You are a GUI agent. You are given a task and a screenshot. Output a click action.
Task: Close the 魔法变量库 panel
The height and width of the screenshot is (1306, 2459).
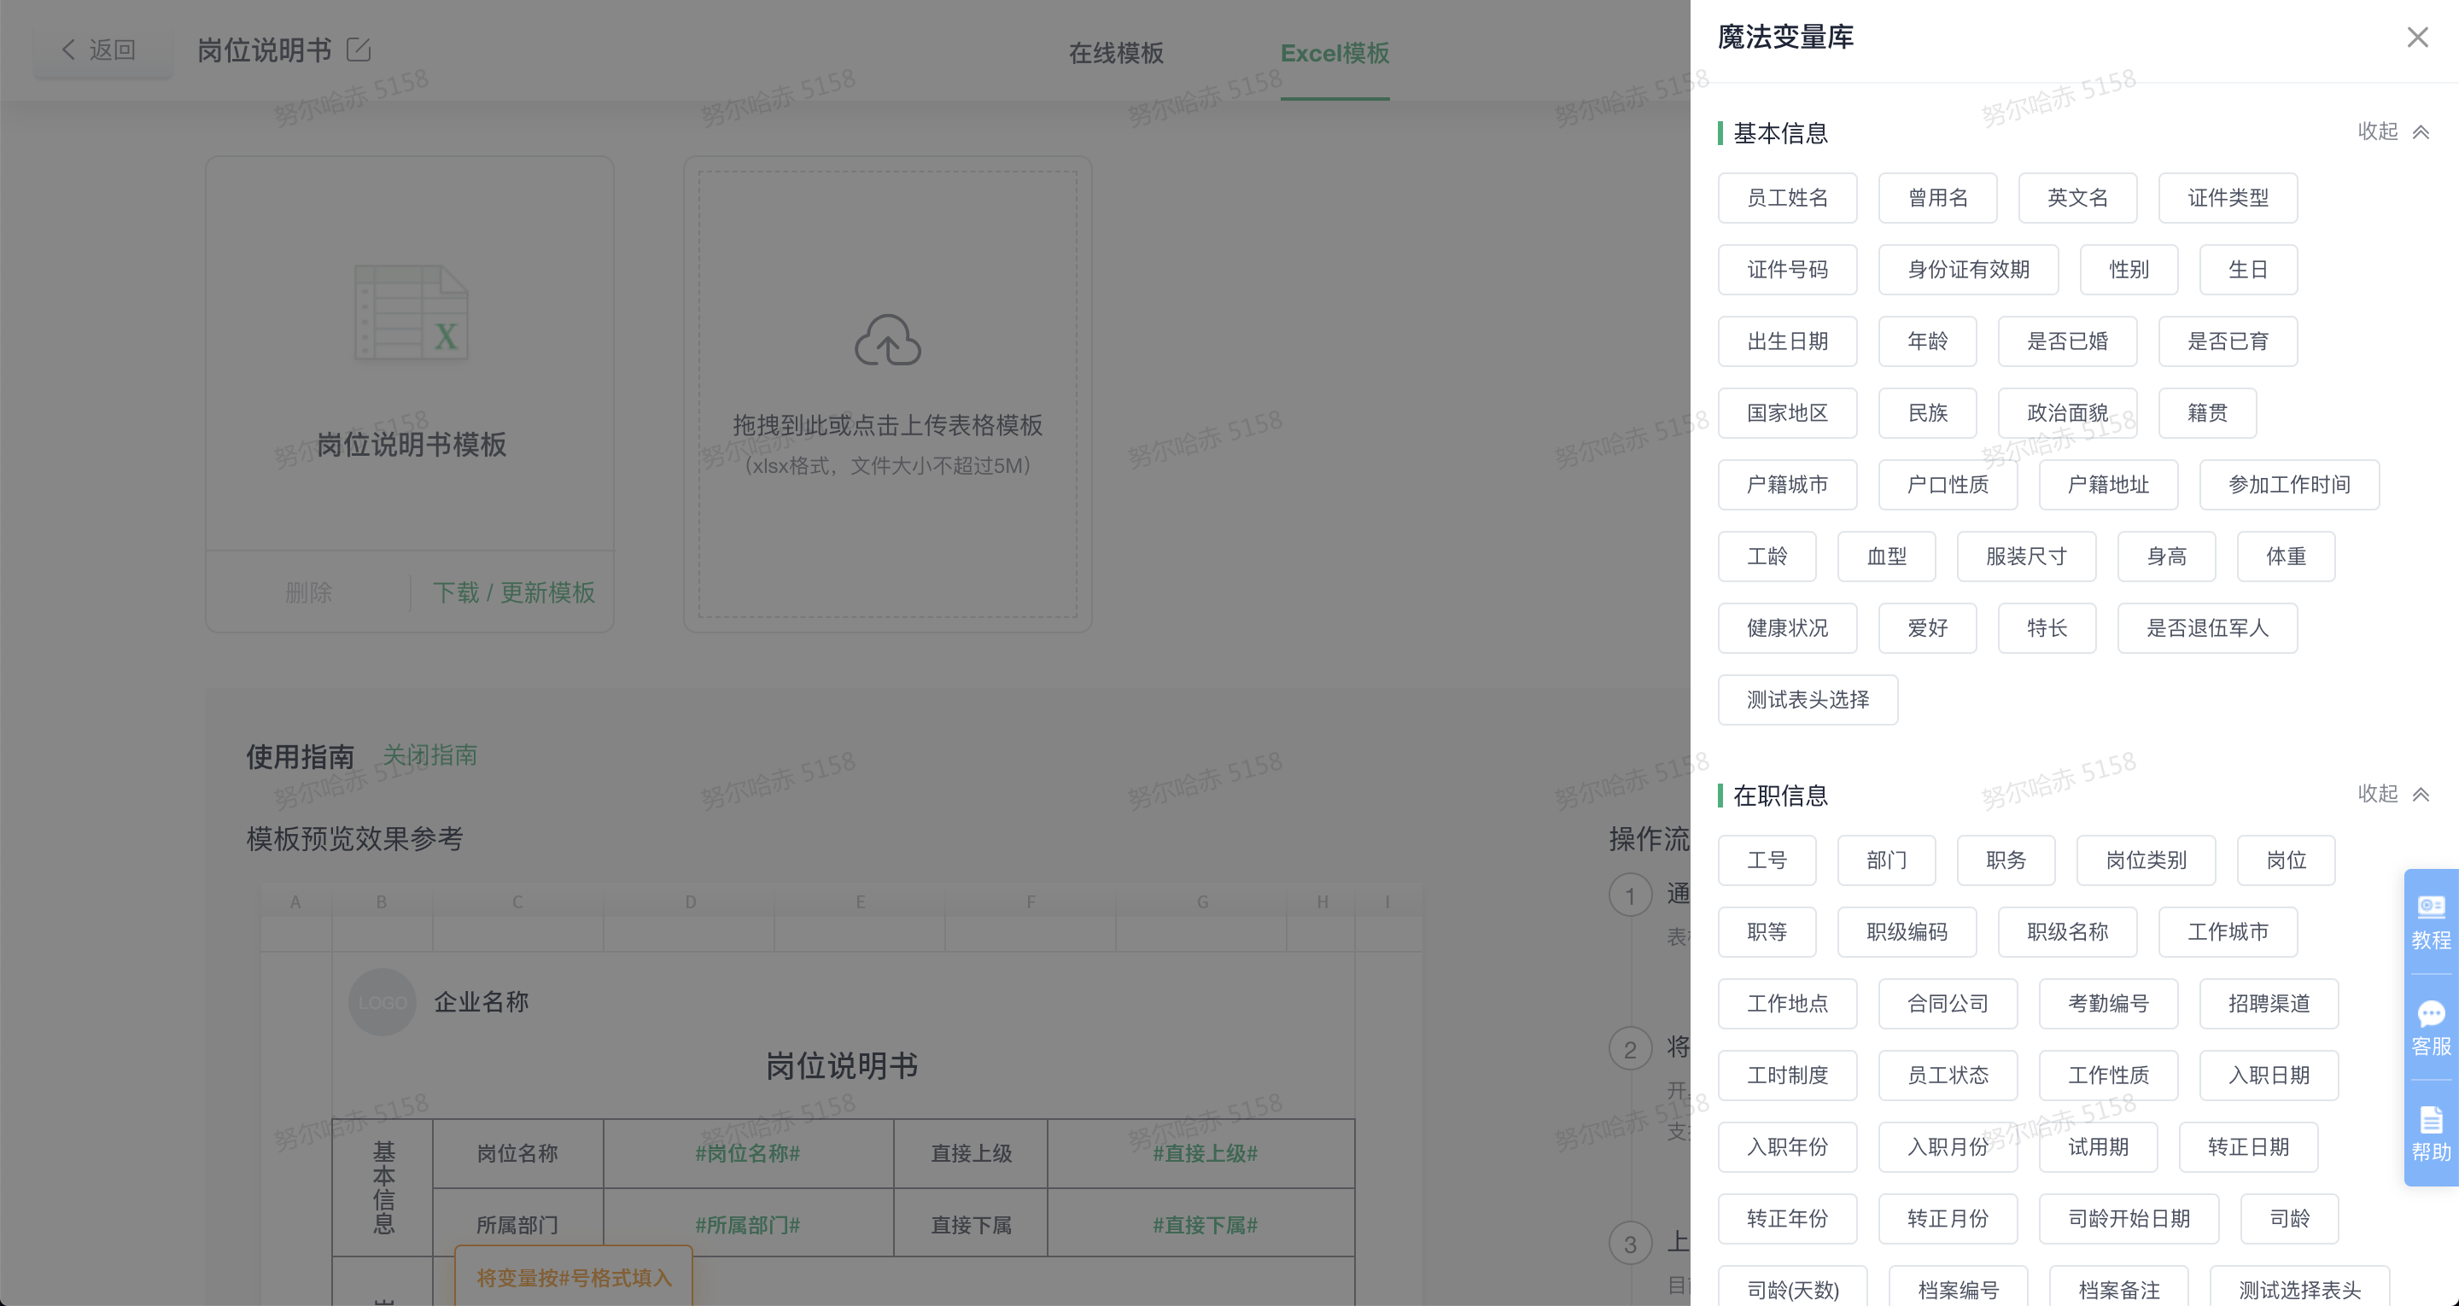[2417, 38]
